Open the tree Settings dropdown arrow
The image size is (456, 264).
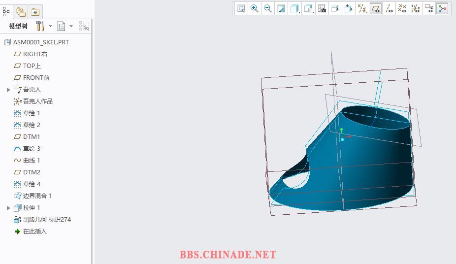(x=50, y=26)
